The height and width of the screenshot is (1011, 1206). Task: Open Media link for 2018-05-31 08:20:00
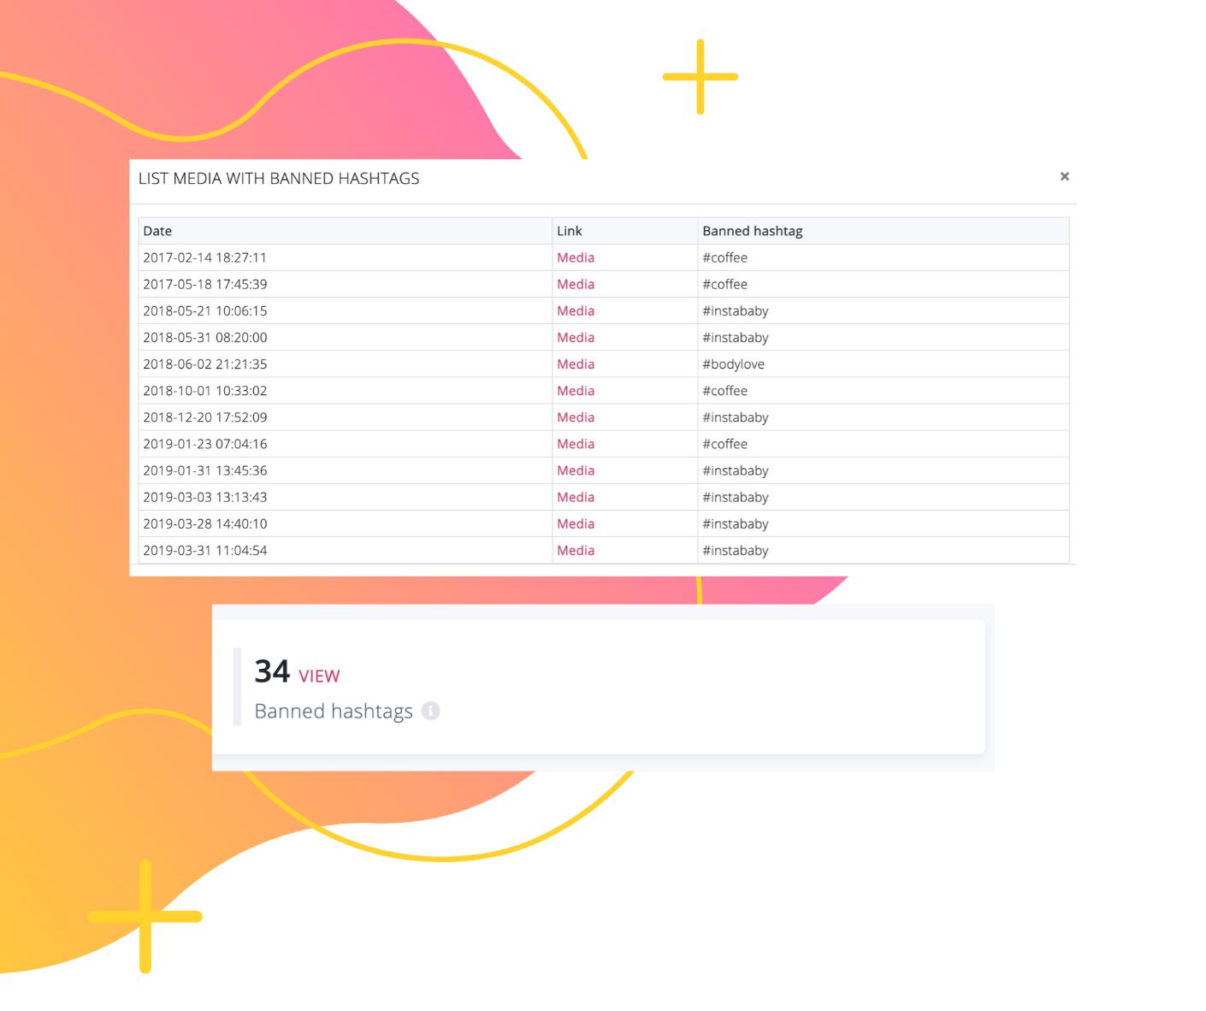pyautogui.click(x=575, y=337)
